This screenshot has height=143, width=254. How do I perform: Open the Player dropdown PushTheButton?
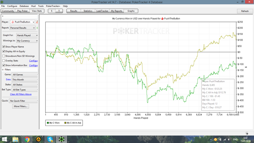[x=22, y=22]
